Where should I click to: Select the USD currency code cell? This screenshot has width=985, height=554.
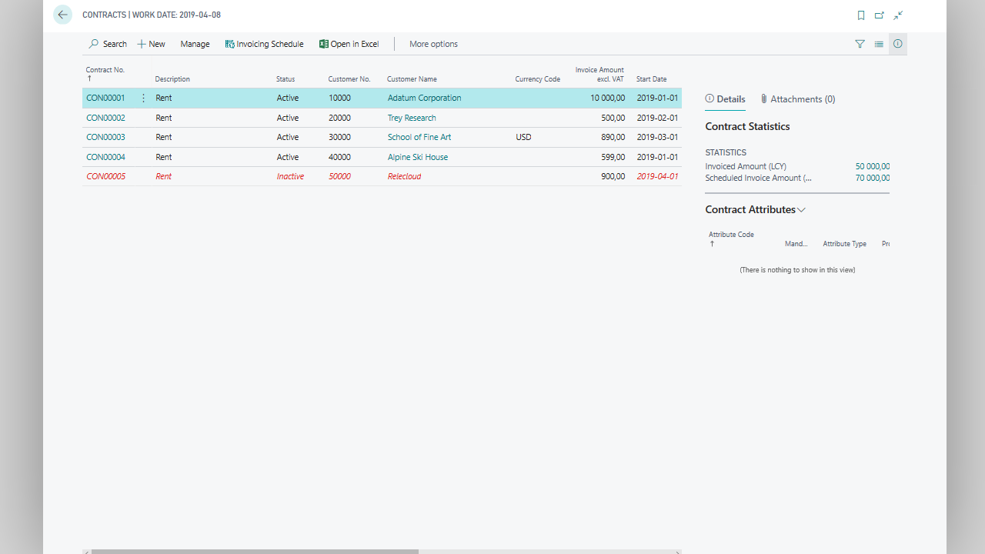(523, 137)
